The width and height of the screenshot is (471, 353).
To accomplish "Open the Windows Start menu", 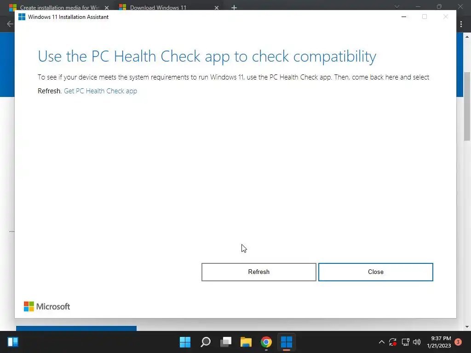I will click(x=185, y=342).
